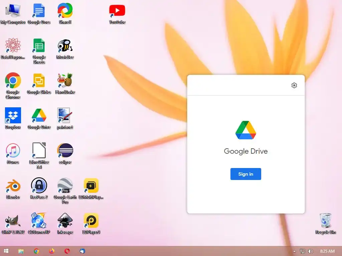342x256 pixels.
Task: Select the LDPlayer9 desktop shortcut
Action: click(x=91, y=224)
